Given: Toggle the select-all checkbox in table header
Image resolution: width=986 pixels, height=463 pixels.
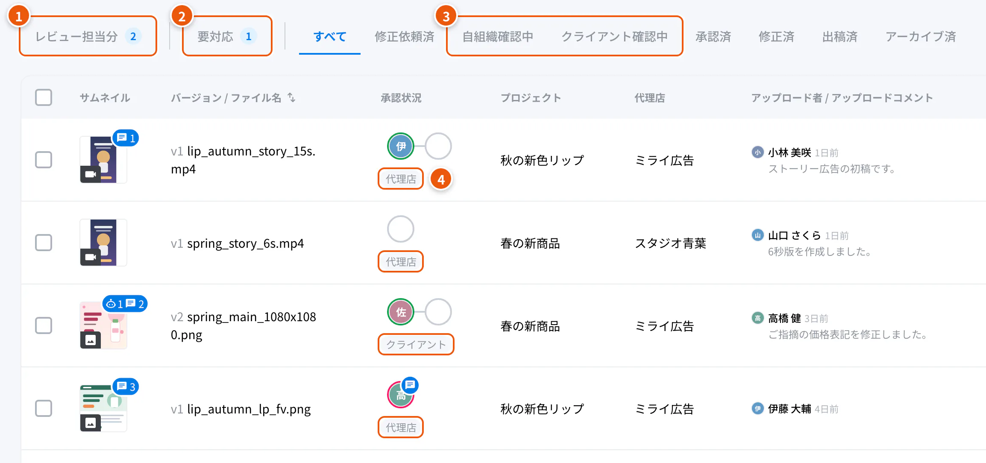Looking at the screenshot, I should point(44,97).
